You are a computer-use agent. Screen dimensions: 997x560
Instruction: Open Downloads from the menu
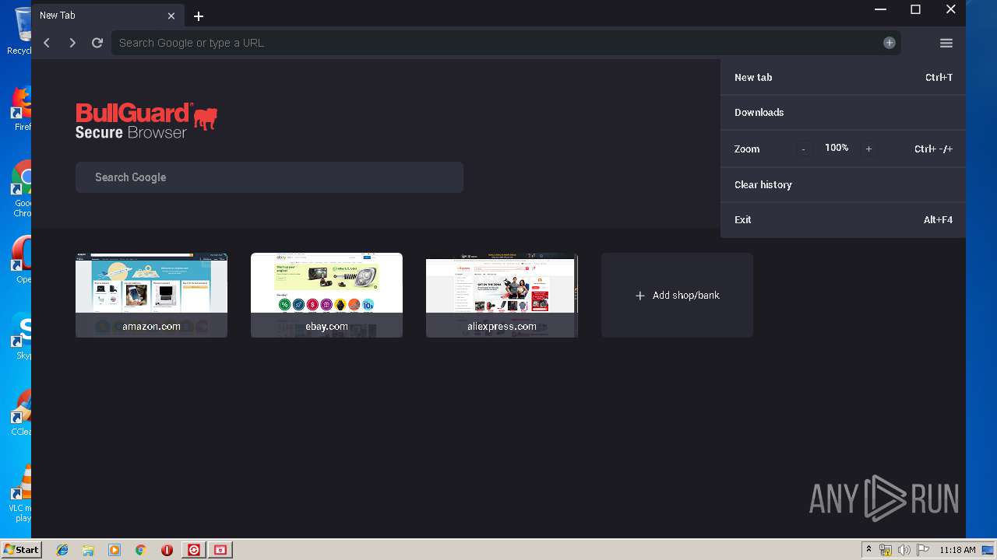click(843, 112)
